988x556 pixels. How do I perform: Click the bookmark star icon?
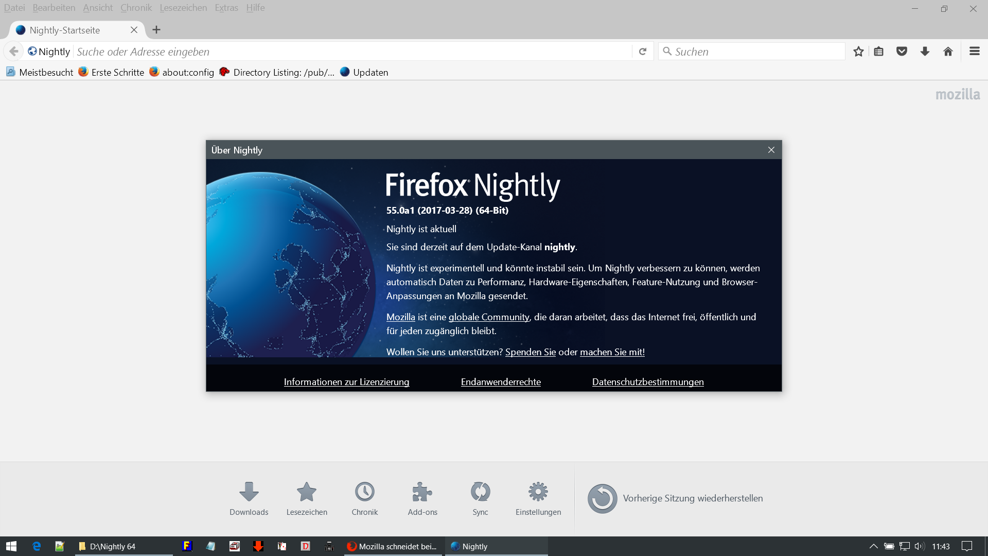[858, 51]
